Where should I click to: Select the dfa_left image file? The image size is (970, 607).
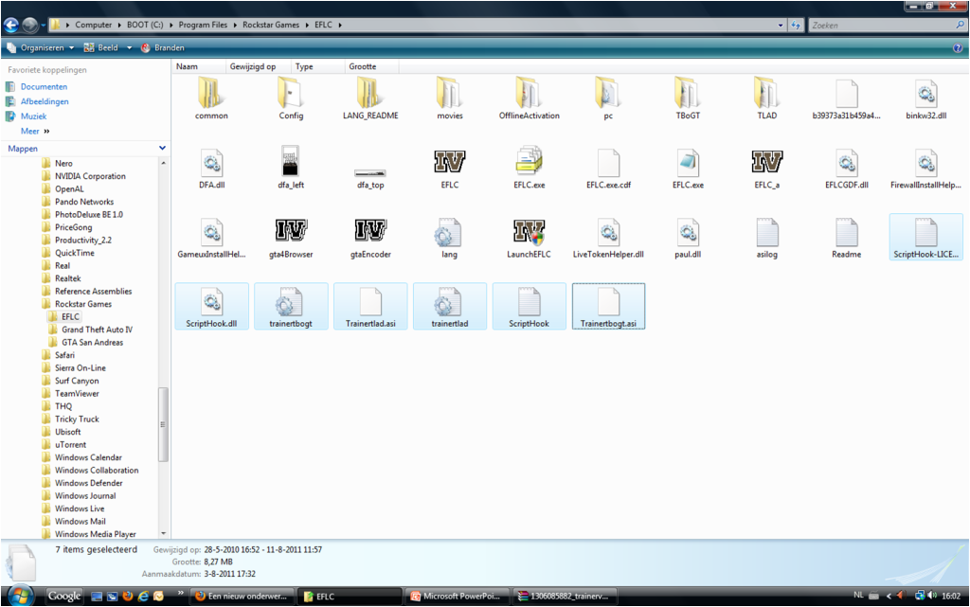290,169
